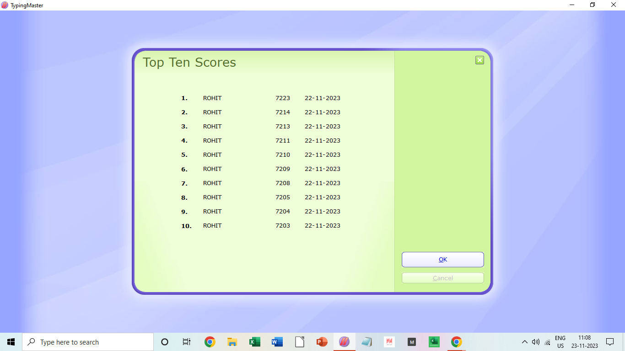Expand the hidden system tray icons
Image resolution: width=625 pixels, height=351 pixels.
coord(524,342)
